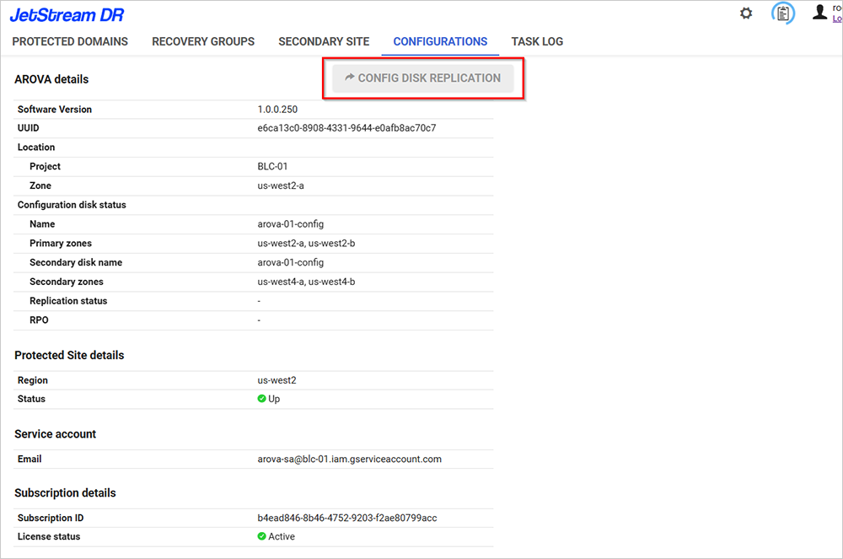Select the Configurations tab

tap(440, 41)
